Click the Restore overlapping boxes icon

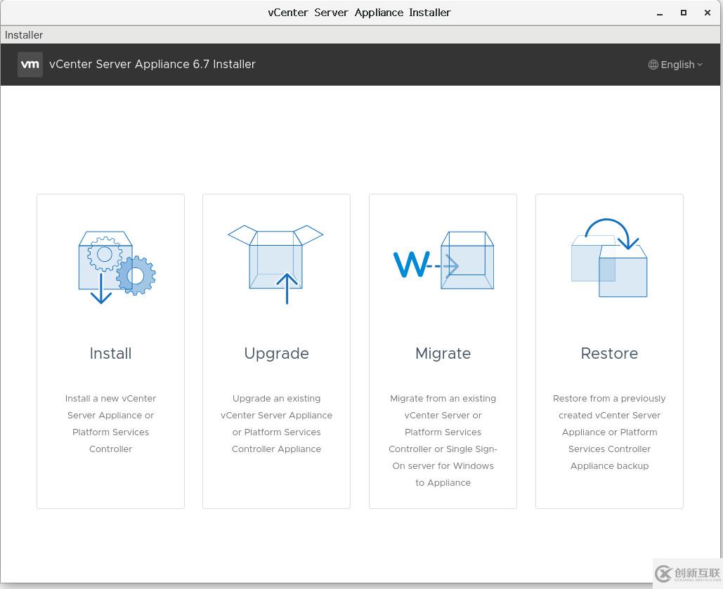tap(609, 258)
